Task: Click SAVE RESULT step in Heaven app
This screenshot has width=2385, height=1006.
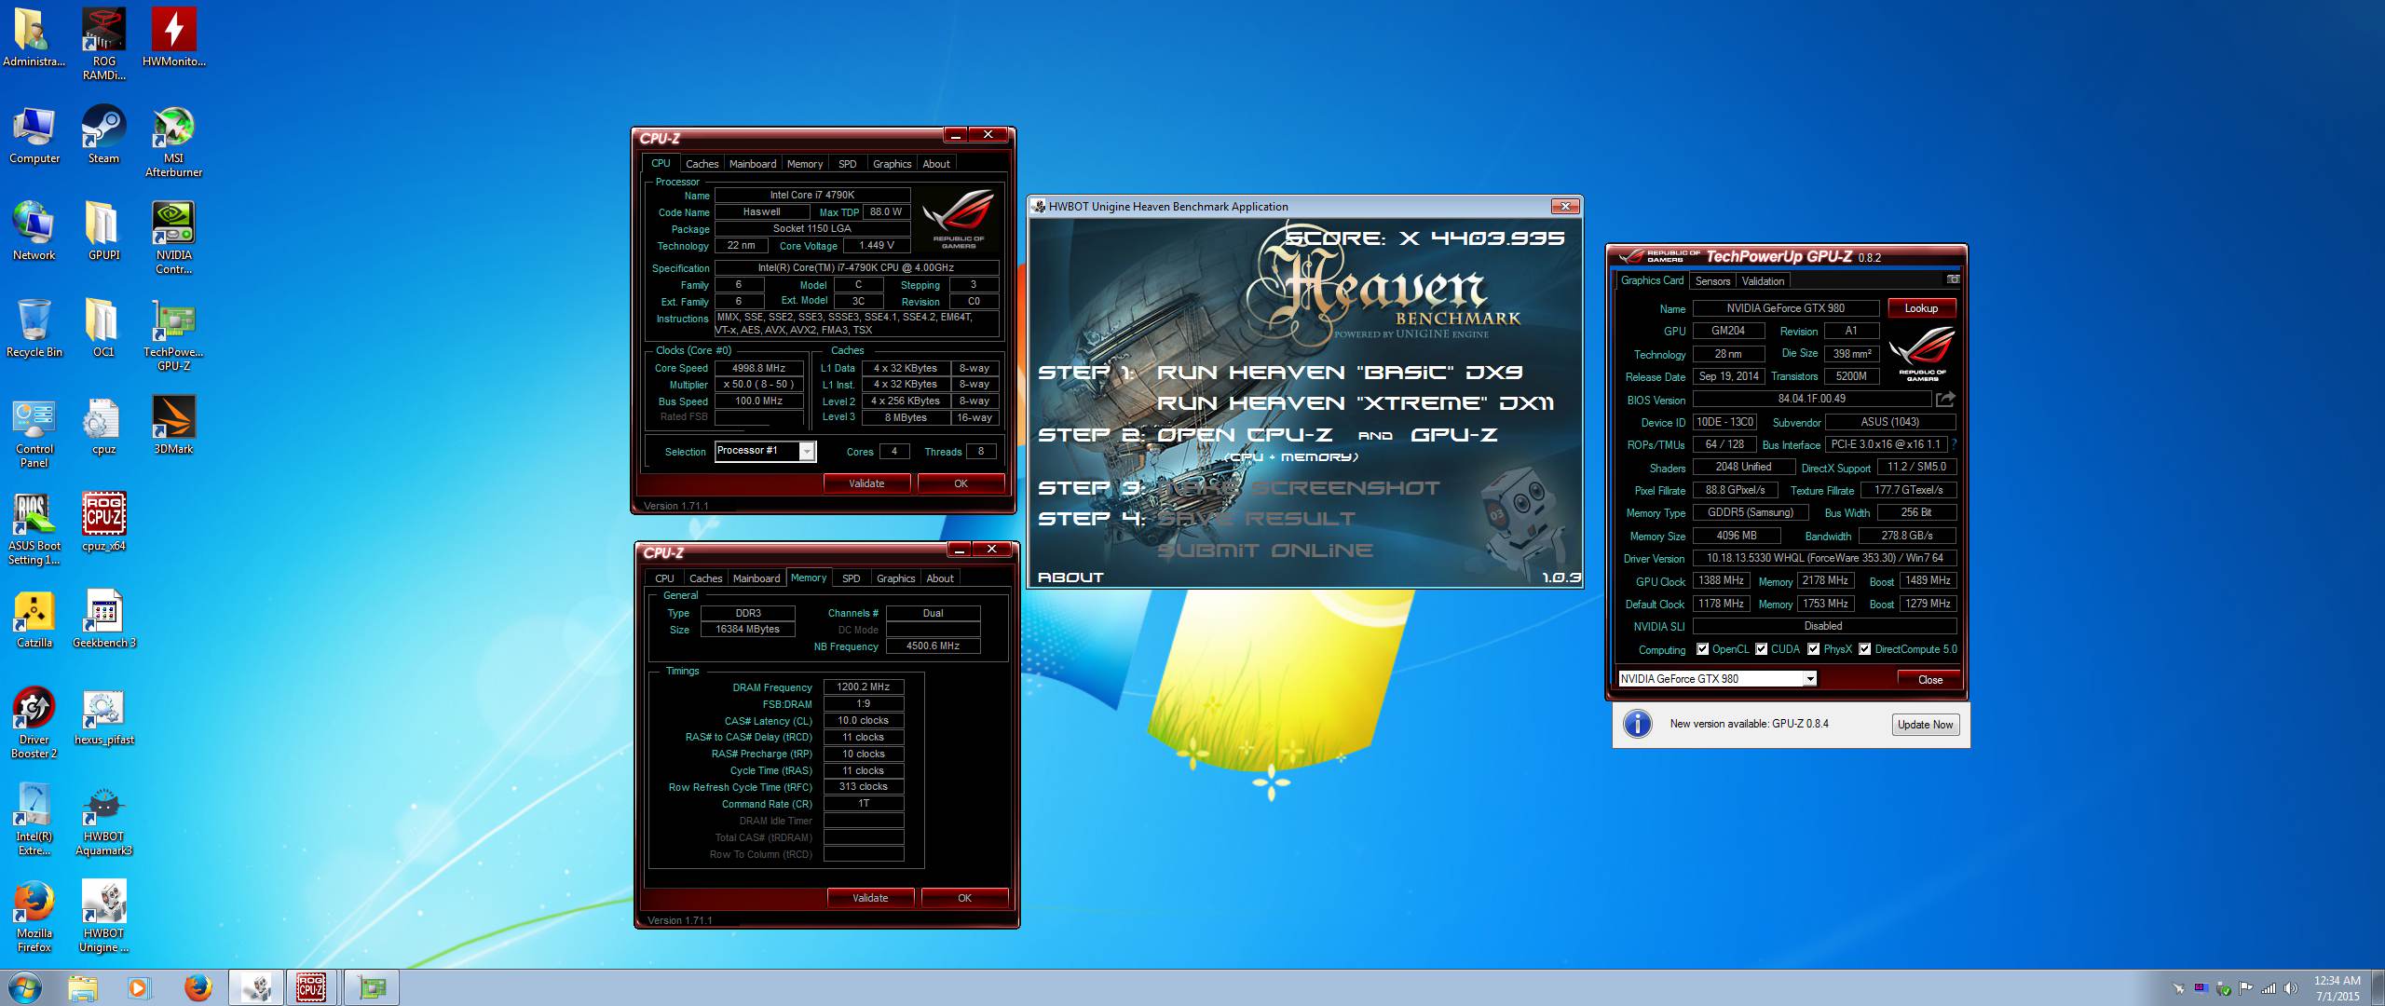Action: pos(1255,519)
